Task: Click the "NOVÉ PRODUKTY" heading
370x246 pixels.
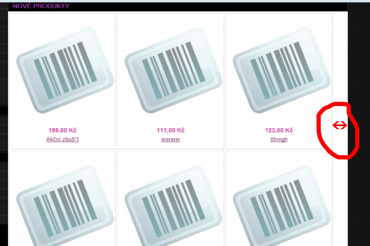Action: pyautogui.click(x=41, y=6)
